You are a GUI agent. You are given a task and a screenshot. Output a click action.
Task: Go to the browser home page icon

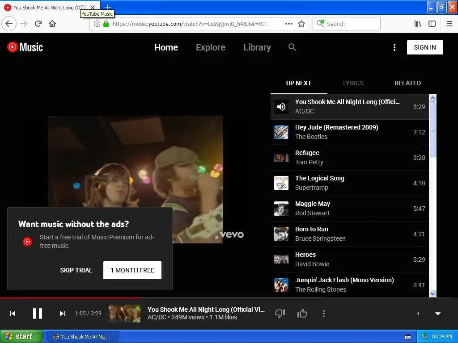52,24
